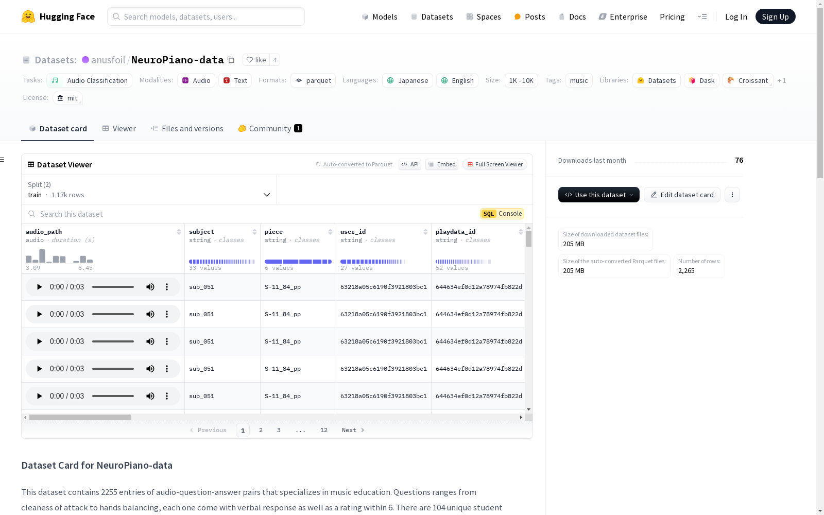Open the Use this dataset dropdown
The height and width of the screenshot is (515, 824).
pyautogui.click(x=599, y=195)
